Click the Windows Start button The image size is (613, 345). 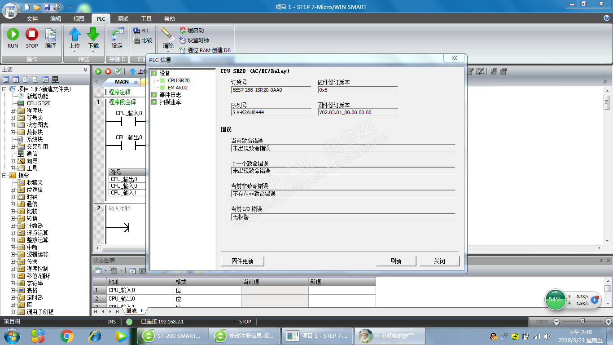click(x=12, y=336)
